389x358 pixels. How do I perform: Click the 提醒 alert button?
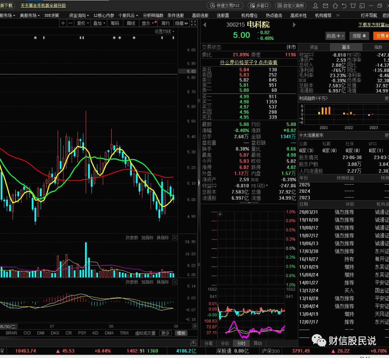click(x=359, y=36)
